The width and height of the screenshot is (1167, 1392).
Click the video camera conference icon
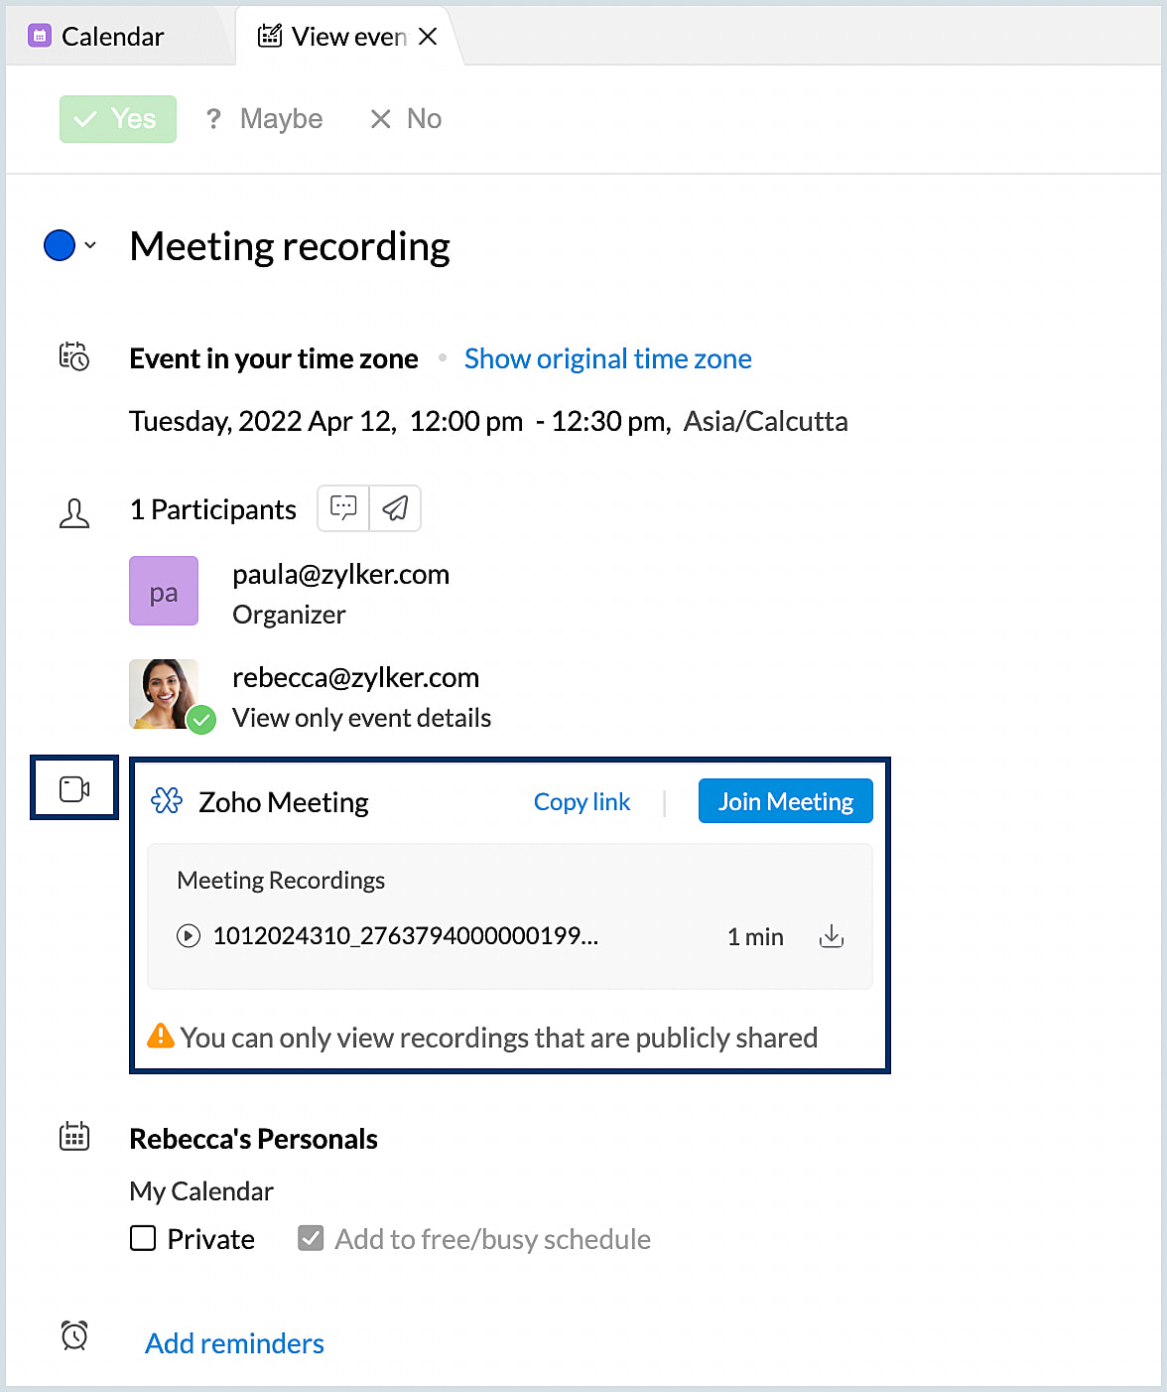click(74, 788)
